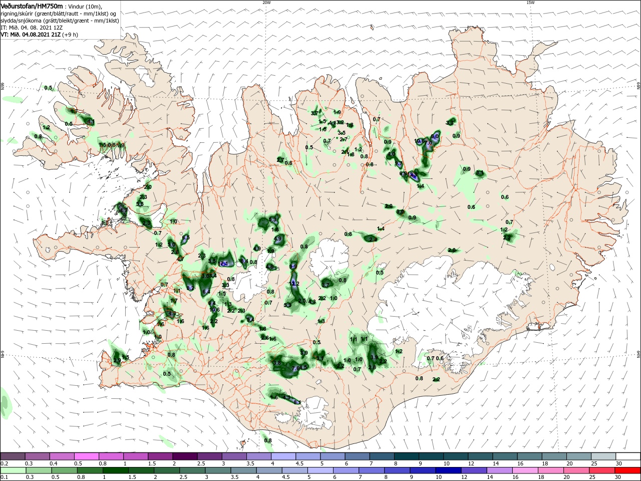This screenshot has width=641, height=481.
Task: Click the palest green 0.1–0.3 swatch in lower legend row
Action: click(x=13, y=470)
